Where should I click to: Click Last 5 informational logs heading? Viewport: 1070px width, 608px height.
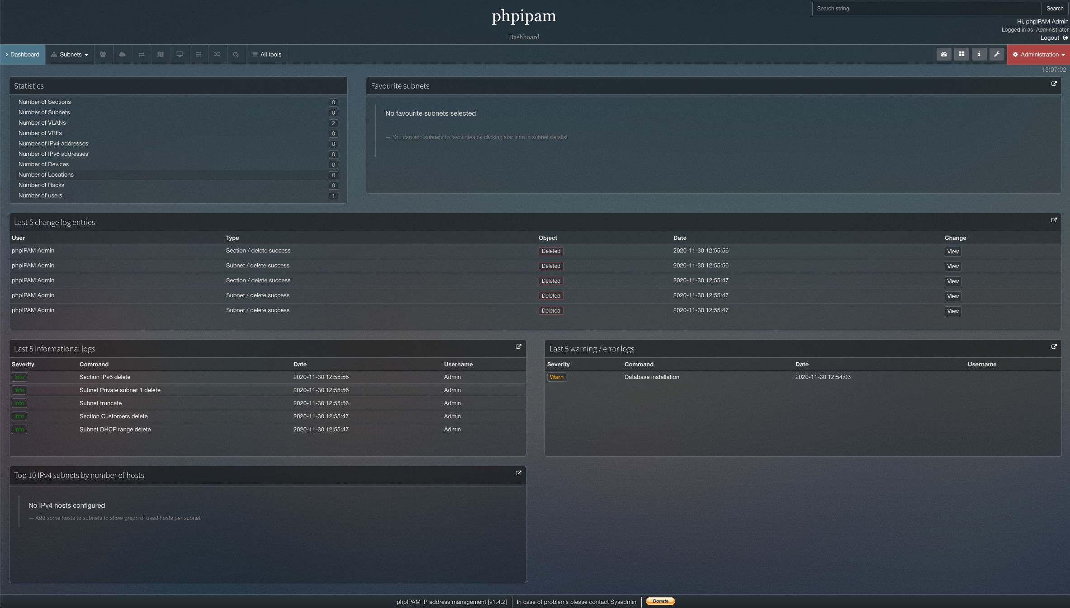pyautogui.click(x=54, y=349)
